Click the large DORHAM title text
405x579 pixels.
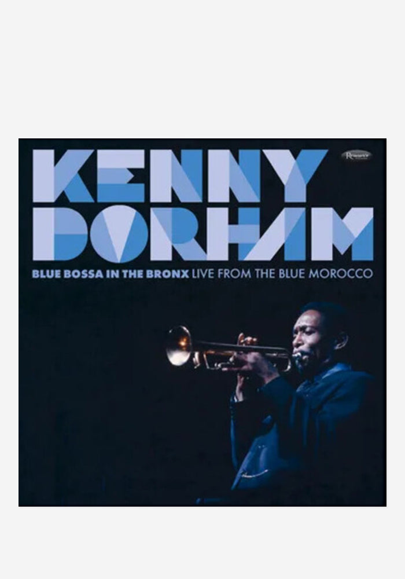point(203,233)
